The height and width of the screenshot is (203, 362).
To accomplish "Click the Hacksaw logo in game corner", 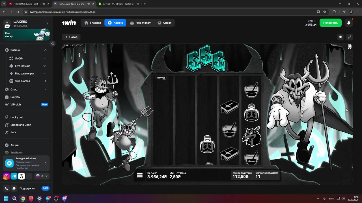I will [x=350, y=47].
